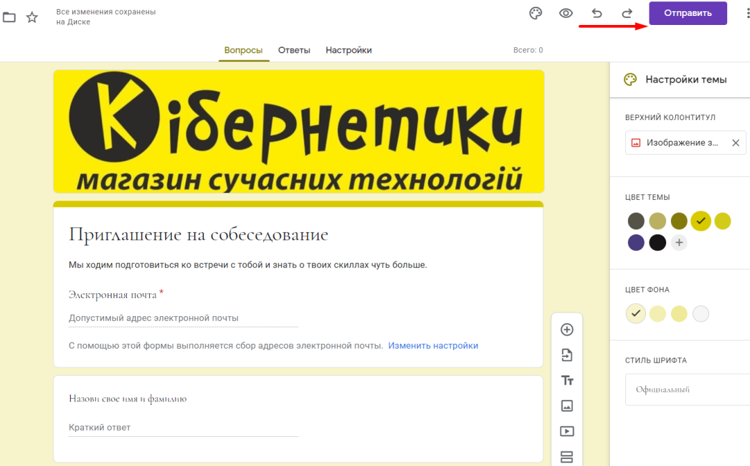This screenshot has width=750, height=466.
Task: Remove the header image with X
Action: [x=735, y=143]
